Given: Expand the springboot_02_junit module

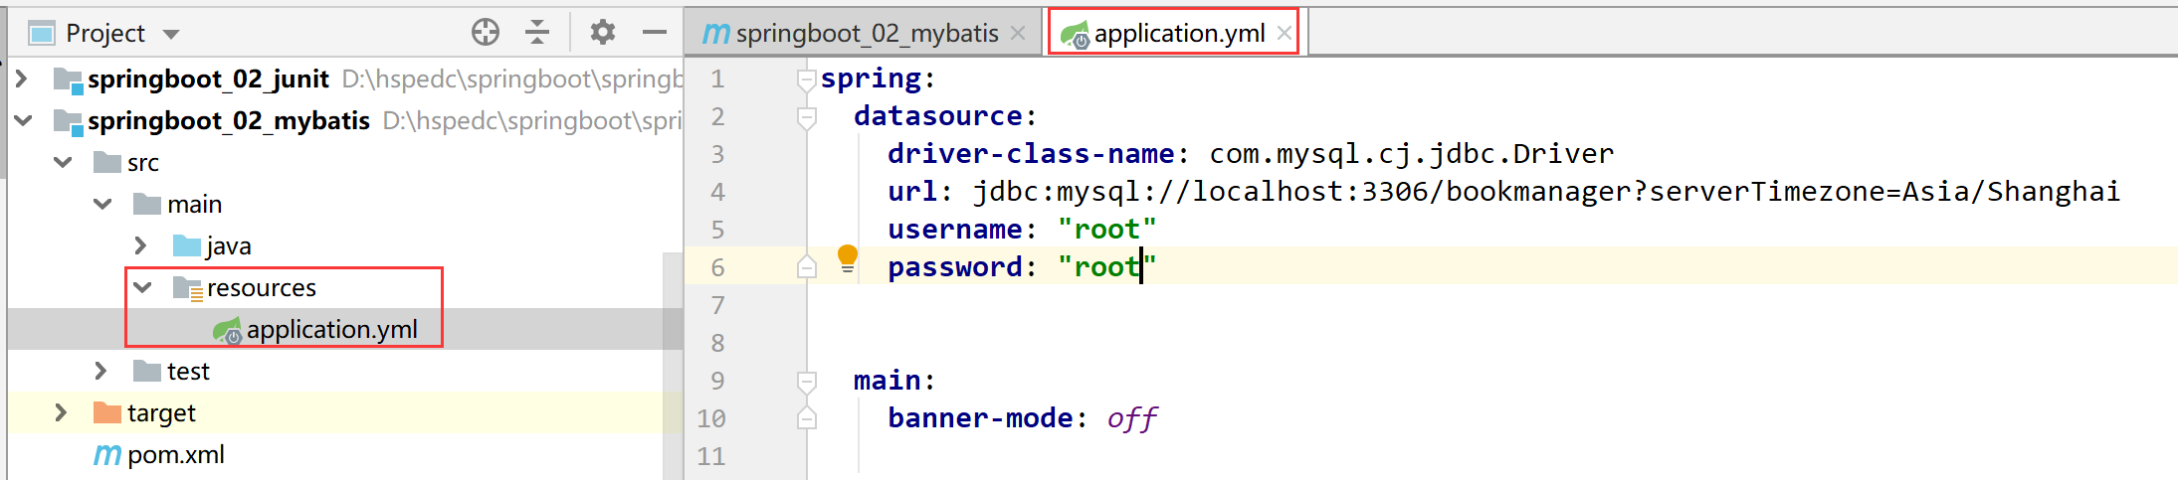Looking at the screenshot, I should point(22,79).
